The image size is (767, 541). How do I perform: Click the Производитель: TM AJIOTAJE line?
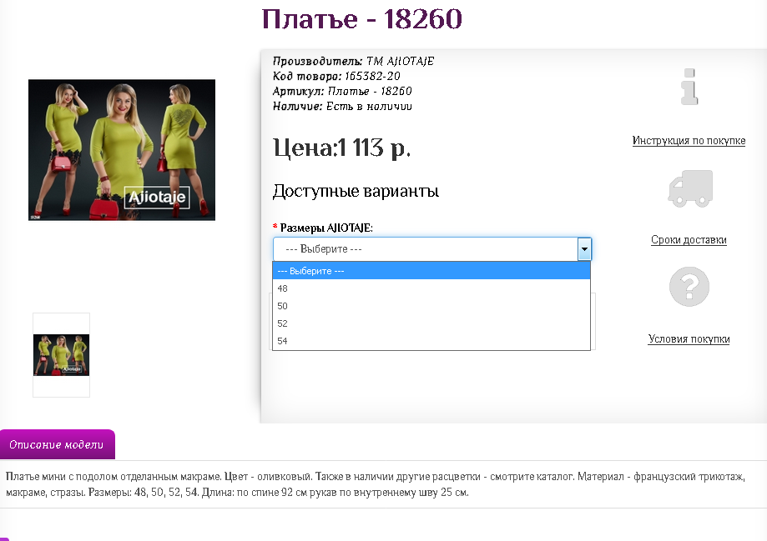tap(353, 61)
